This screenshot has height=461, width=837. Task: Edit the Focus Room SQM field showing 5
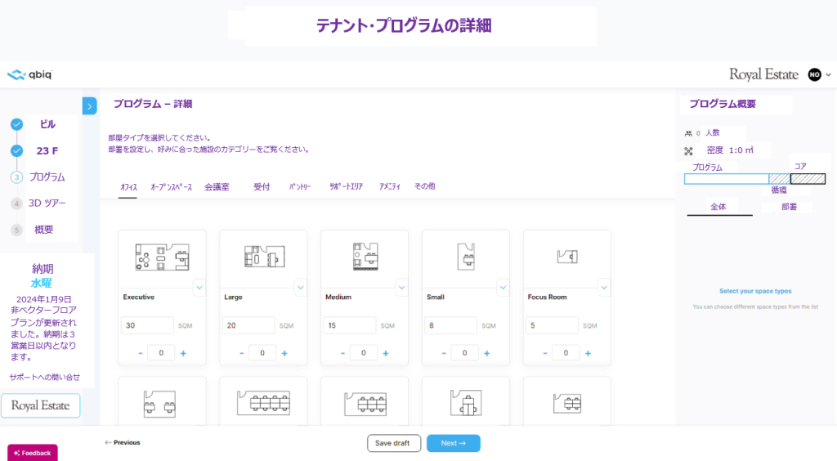click(x=552, y=325)
